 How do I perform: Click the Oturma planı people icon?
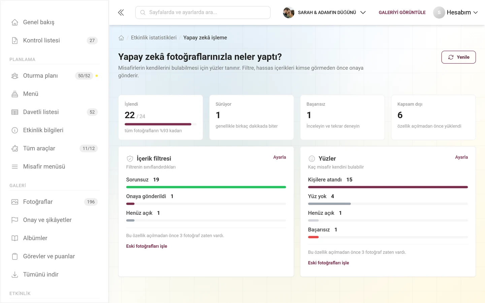pyautogui.click(x=15, y=76)
